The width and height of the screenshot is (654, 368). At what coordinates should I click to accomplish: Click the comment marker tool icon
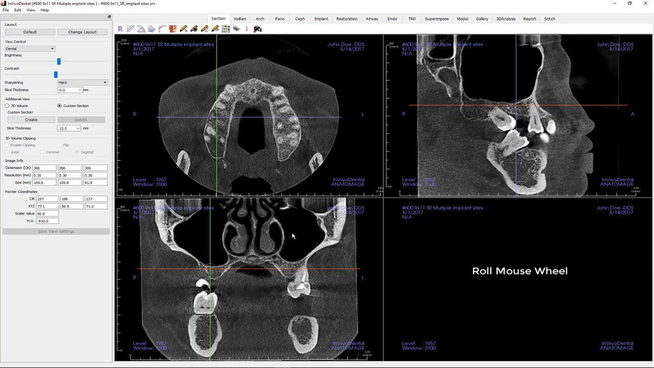coord(237,29)
